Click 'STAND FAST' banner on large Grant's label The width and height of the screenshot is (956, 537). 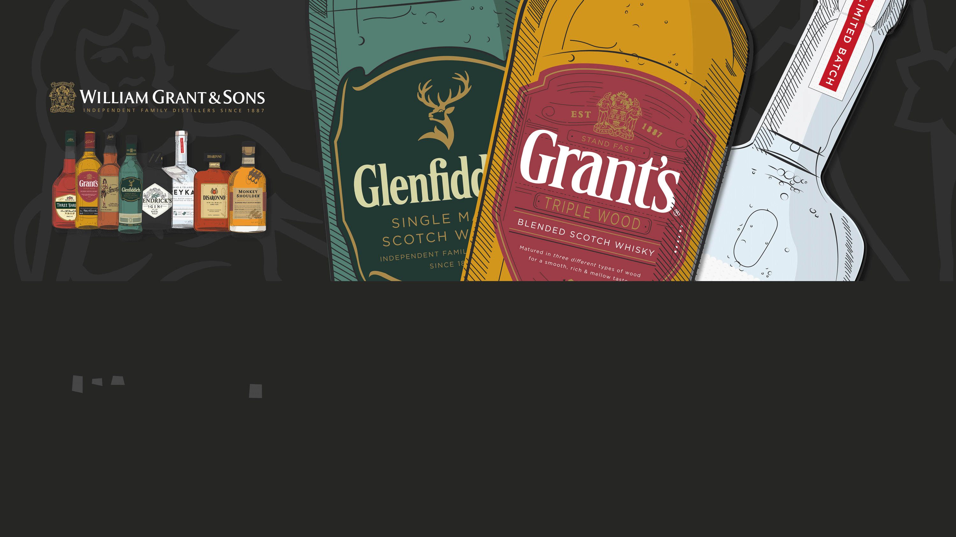click(x=608, y=144)
